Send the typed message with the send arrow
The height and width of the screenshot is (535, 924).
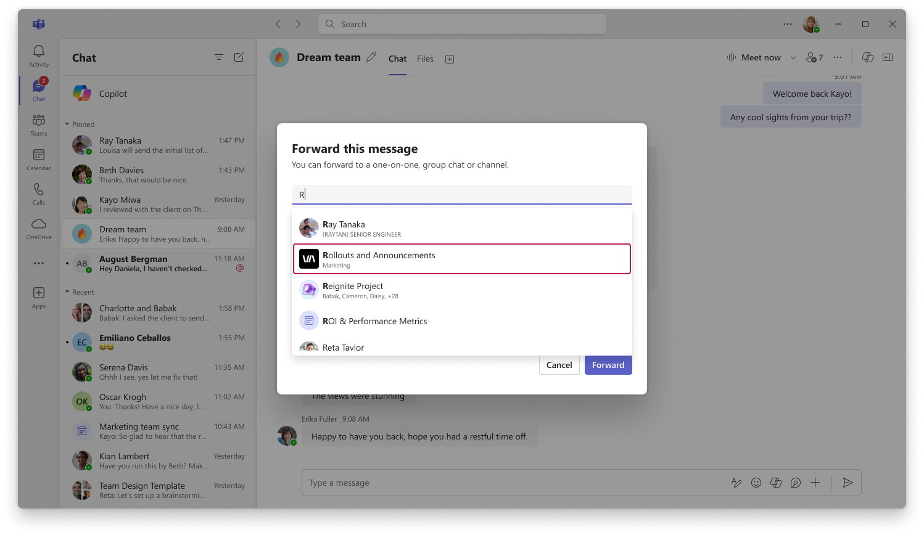click(848, 483)
